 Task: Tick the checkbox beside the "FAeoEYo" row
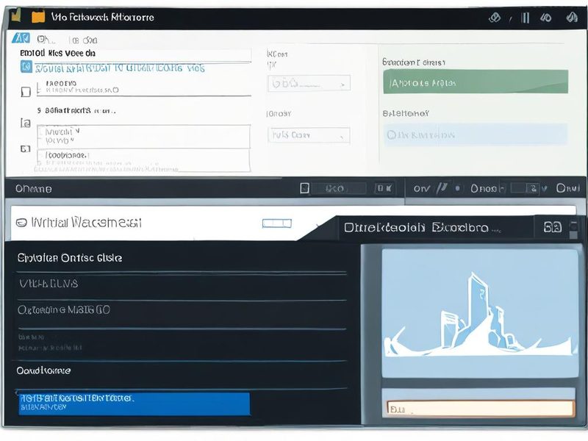tap(26, 91)
